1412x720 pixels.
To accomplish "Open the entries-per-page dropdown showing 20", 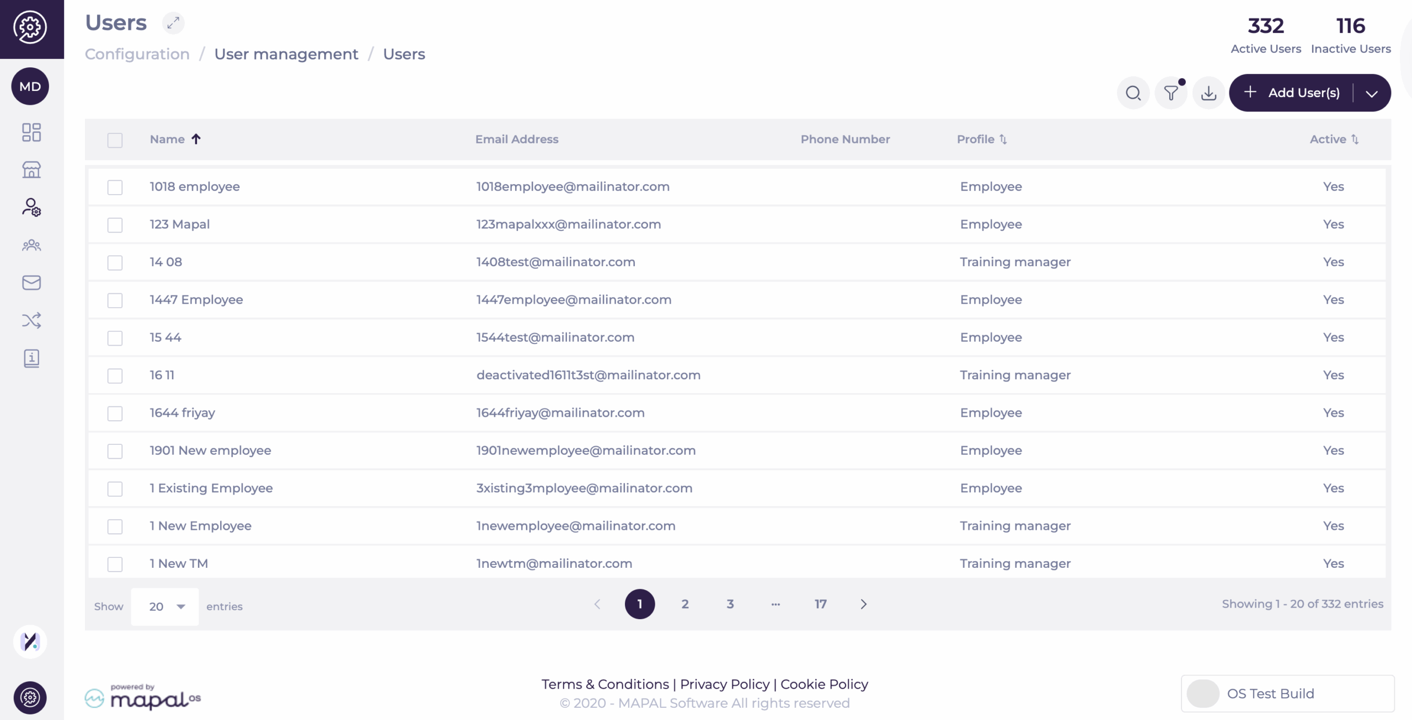I will pos(165,606).
